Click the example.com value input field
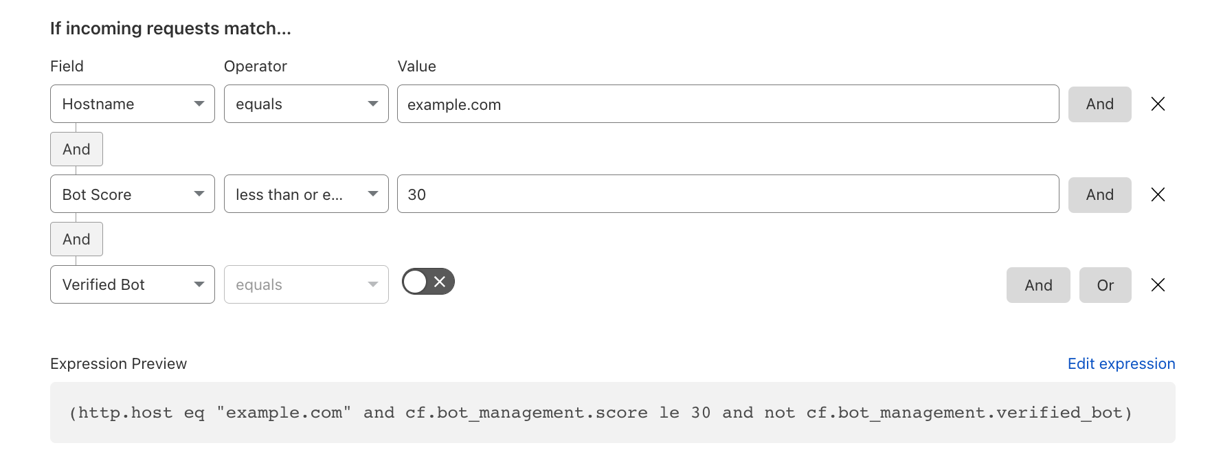The height and width of the screenshot is (463, 1223). click(728, 104)
